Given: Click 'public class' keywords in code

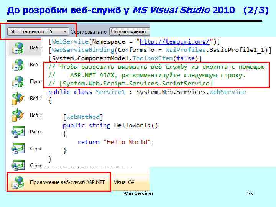Looking at the screenshot, I should coord(70,92).
